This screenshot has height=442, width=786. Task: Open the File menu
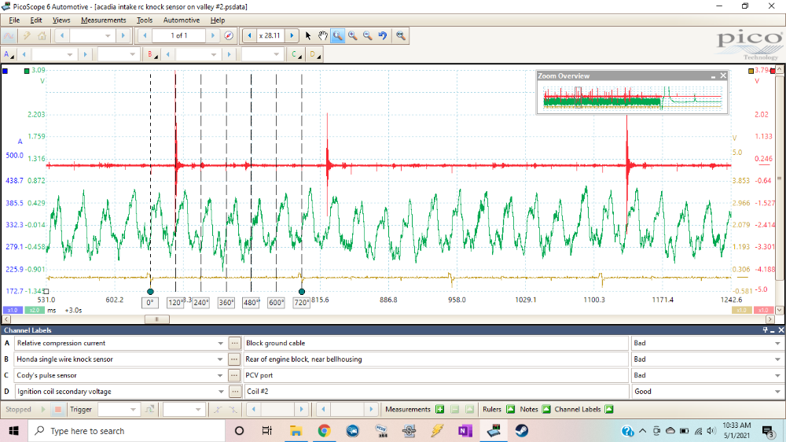click(14, 20)
